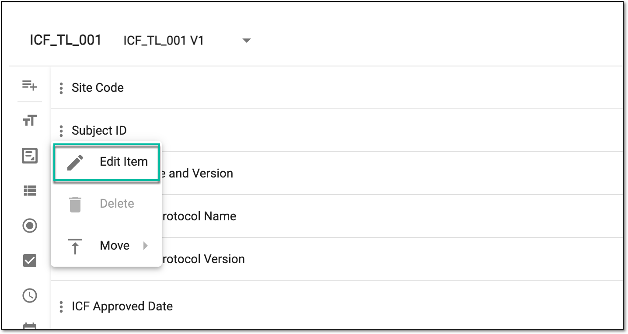The width and height of the screenshot is (628, 334).
Task: Select the text label tool icon
Action: [30, 121]
